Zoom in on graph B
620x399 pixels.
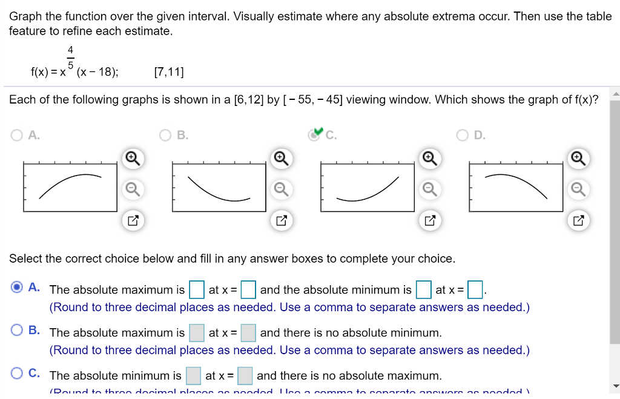[x=281, y=159]
